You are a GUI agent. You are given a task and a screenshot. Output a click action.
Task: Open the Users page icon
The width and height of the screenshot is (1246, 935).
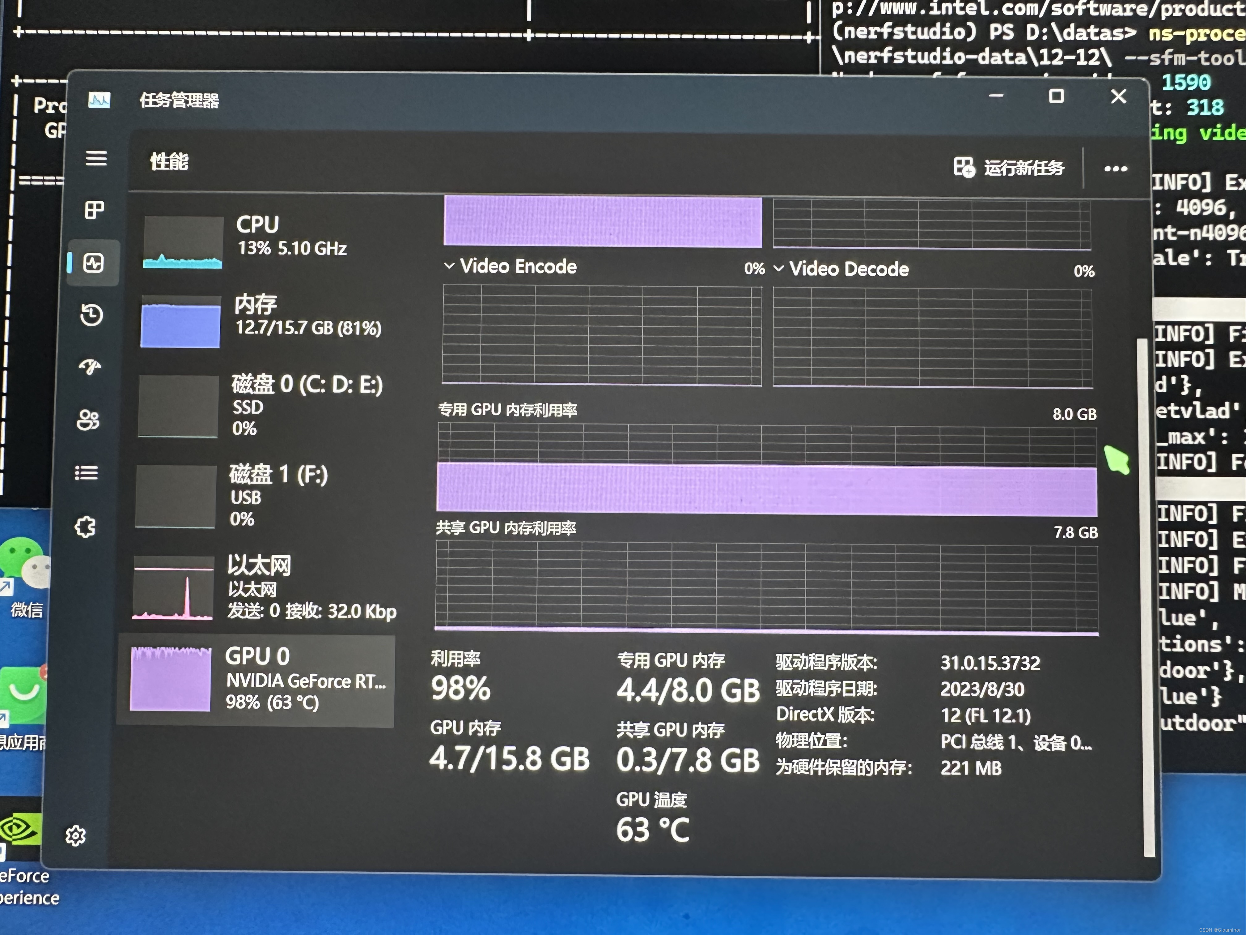pos(88,420)
